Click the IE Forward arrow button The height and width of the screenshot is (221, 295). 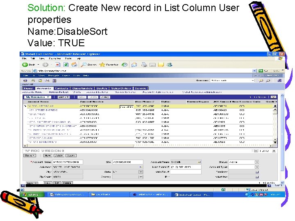tap(45, 65)
